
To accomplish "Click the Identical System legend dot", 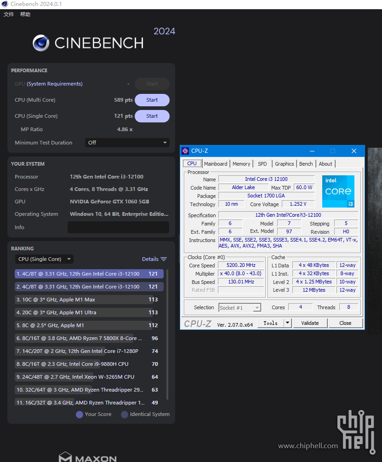I will (x=125, y=415).
